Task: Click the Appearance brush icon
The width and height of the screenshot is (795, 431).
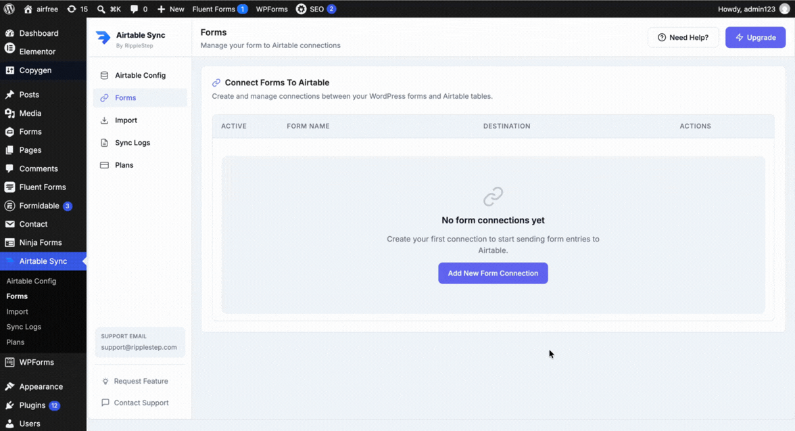Action: pyautogui.click(x=9, y=386)
